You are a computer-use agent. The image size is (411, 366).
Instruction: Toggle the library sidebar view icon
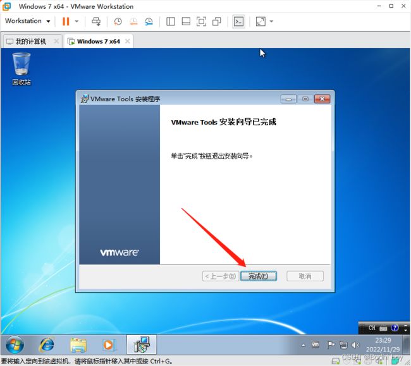pyautogui.click(x=171, y=21)
